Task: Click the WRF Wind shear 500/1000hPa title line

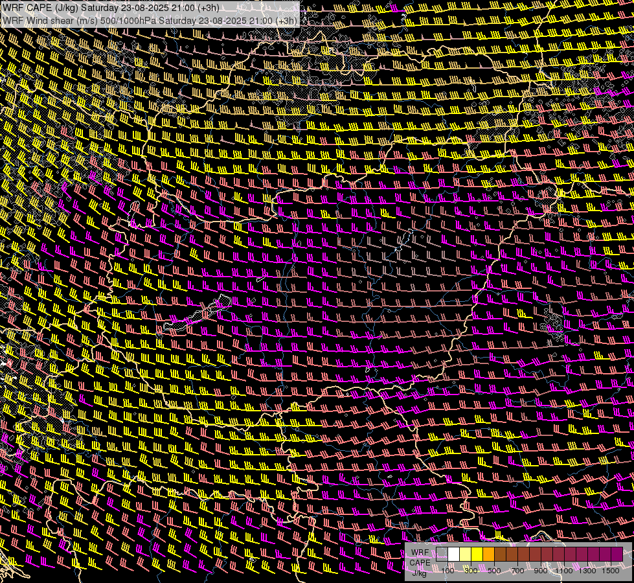Action: [x=150, y=21]
